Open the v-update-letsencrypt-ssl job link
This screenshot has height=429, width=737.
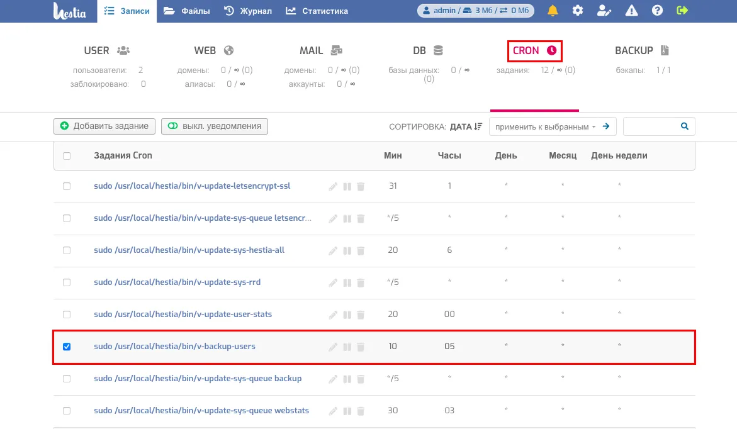(x=192, y=186)
